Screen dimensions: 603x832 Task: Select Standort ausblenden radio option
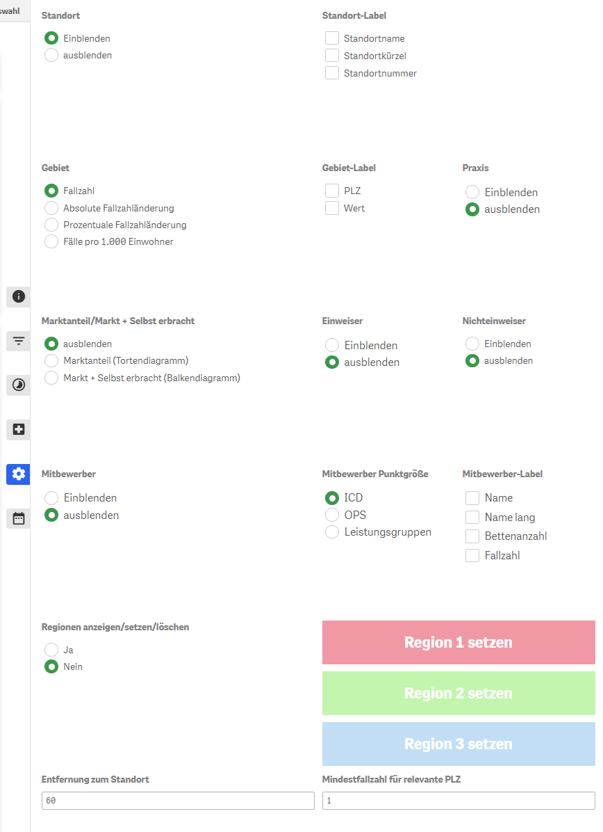[x=51, y=55]
